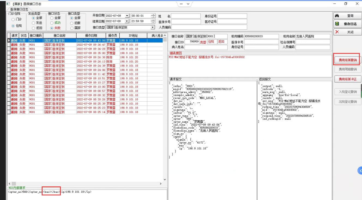
Task: Focus the 姓名 filter input field
Action: coord(185,16)
